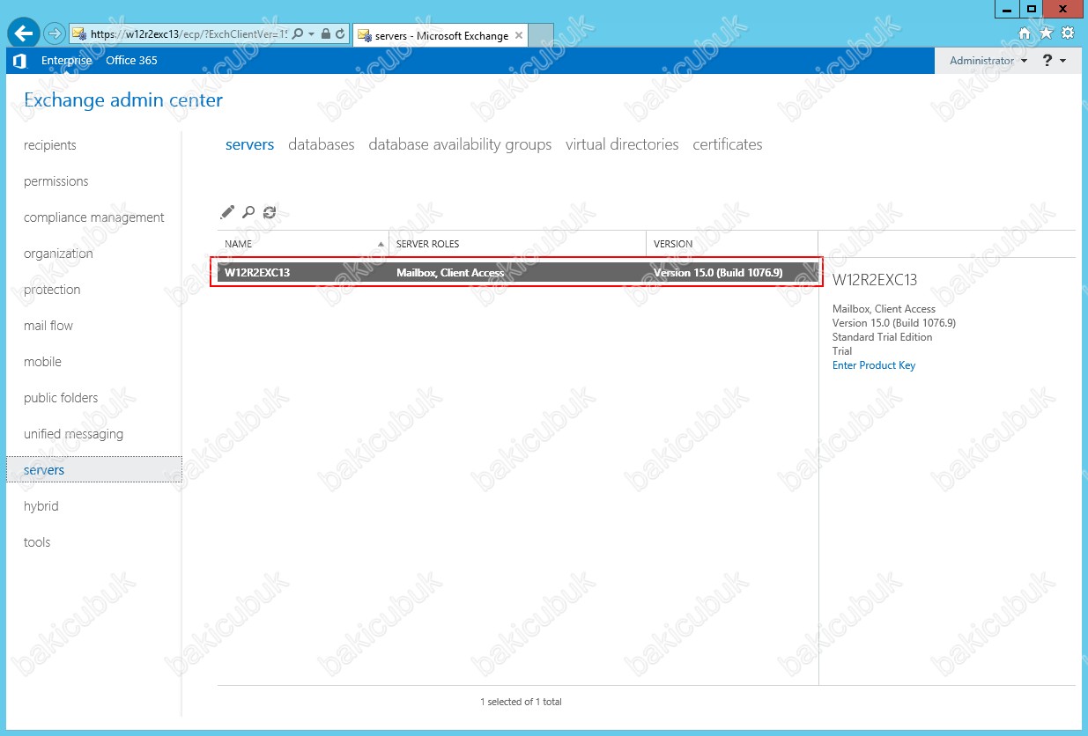Click the address bar search magnifier icon

298,34
